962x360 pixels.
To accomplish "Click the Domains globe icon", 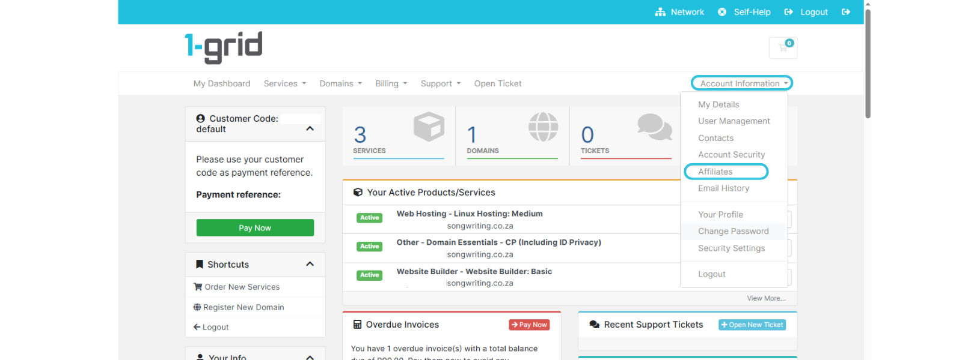I will click(x=543, y=127).
